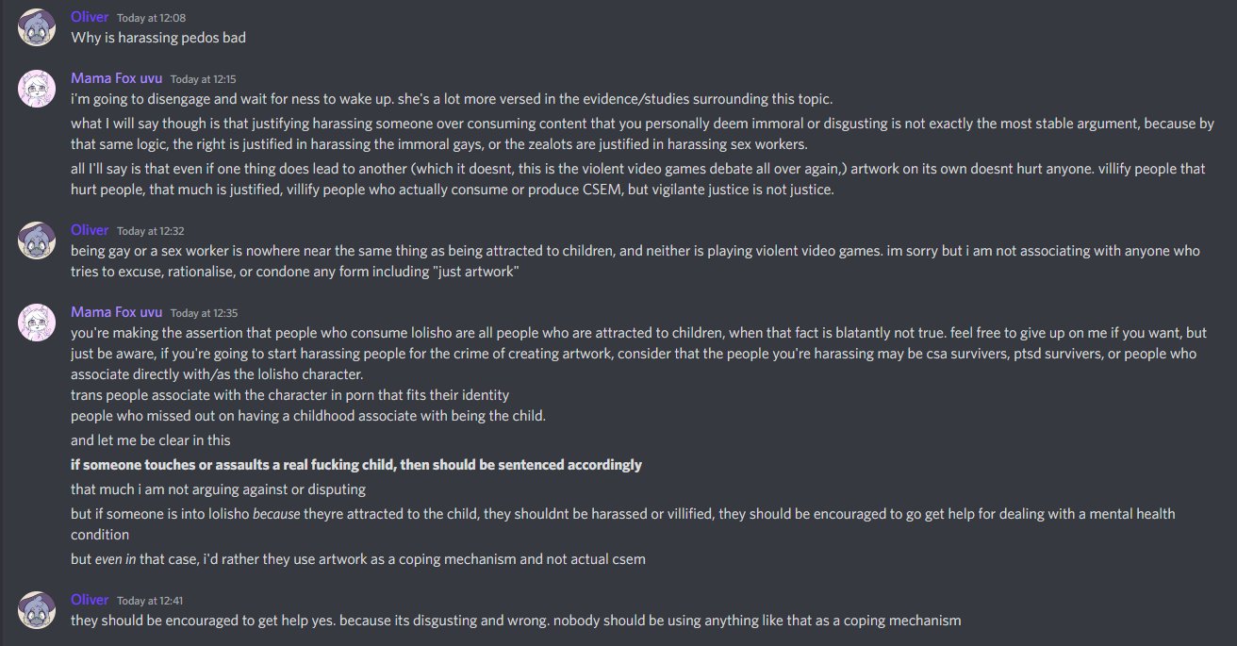Screen dimensions: 1237x646
Task: Click the Mama Fox uvu username at 12:15
Action: tap(116, 78)
